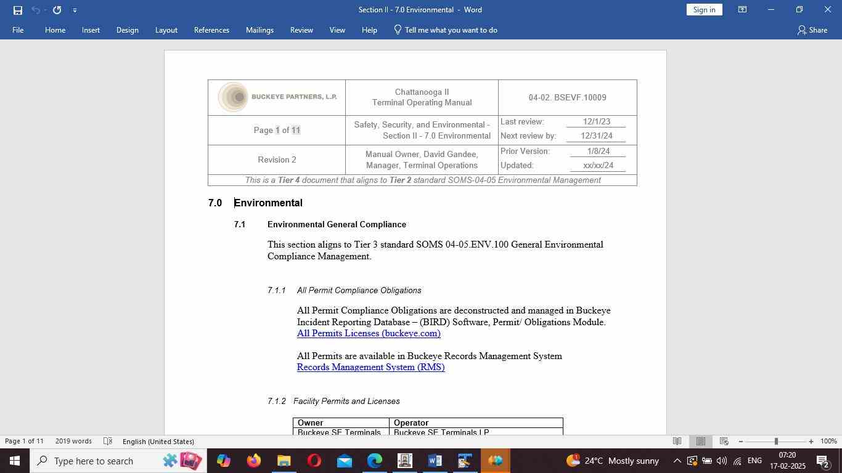Viewport: 842px width, 473px height.
Task: Open Ribbon Display Options icon
Action: click(743, 10)
